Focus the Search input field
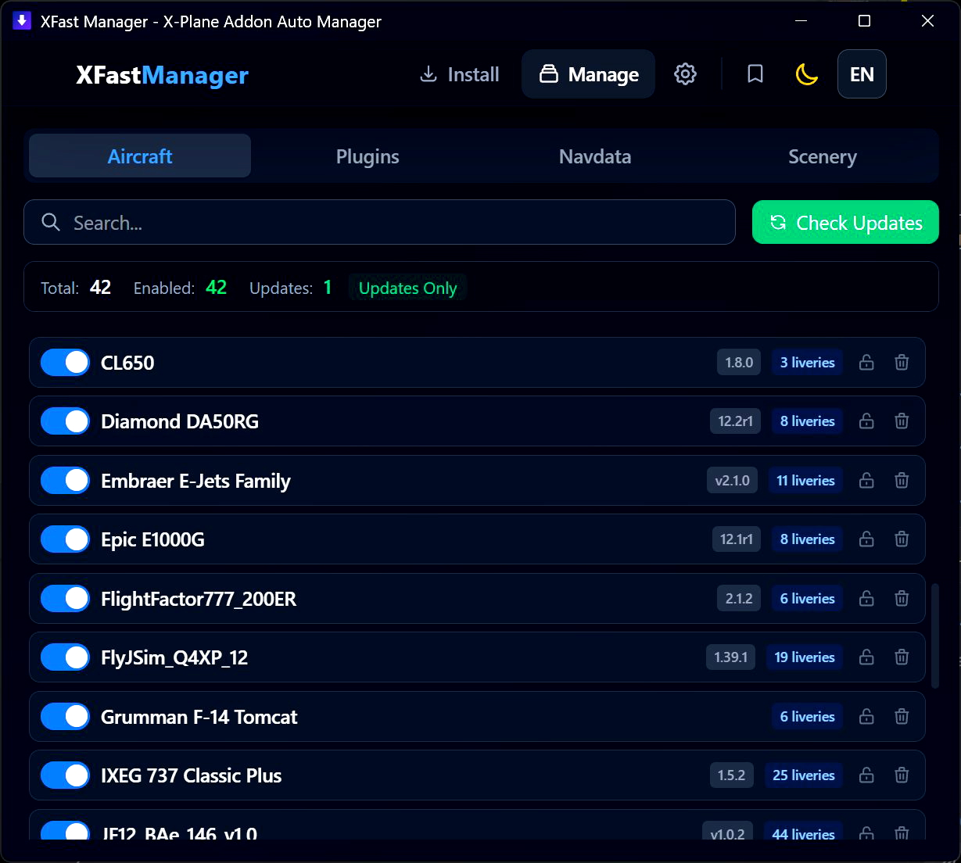The width and height of the screenshot is (961, 863). (379, 223)
